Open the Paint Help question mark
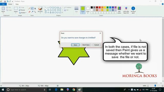The width and height of the screenshot is (164, 92). point(163,4)
